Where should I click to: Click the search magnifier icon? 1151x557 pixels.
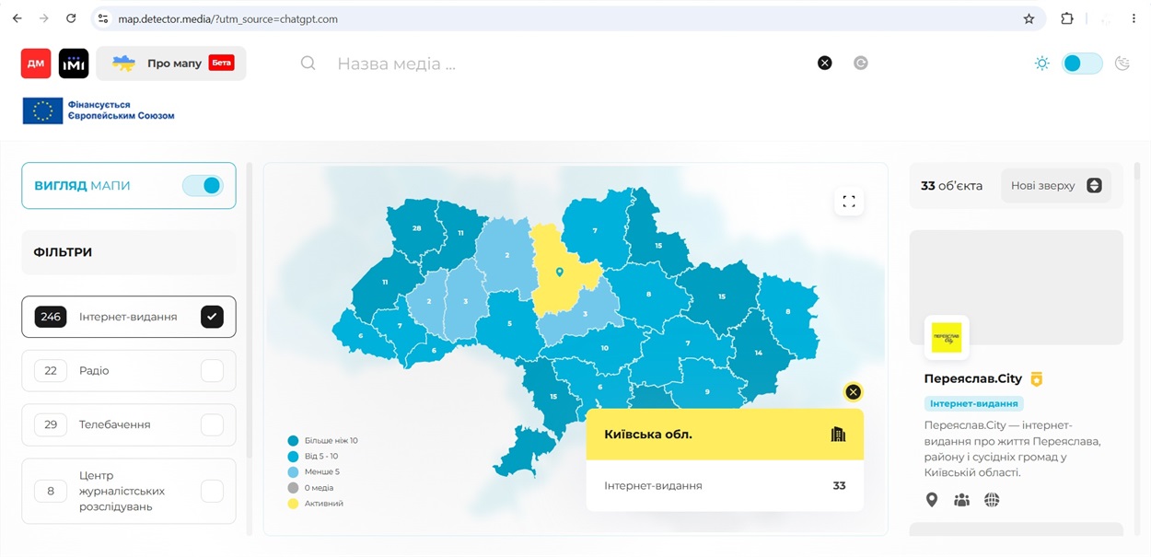pyautogui.click(x=308, y=64)
